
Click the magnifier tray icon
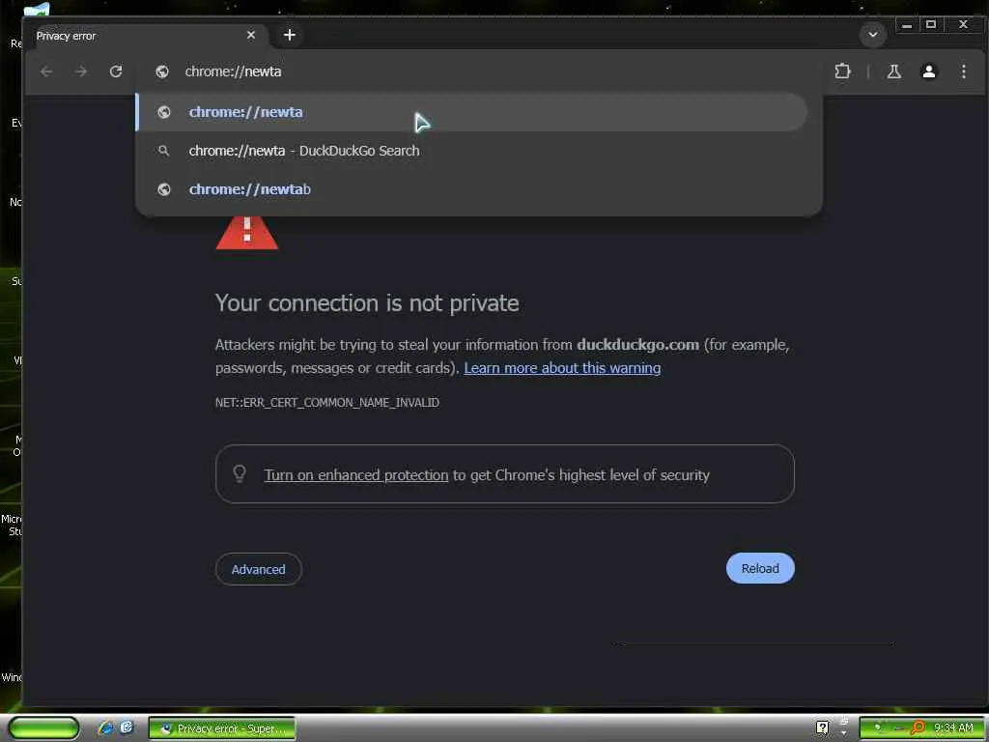[918, 728]
